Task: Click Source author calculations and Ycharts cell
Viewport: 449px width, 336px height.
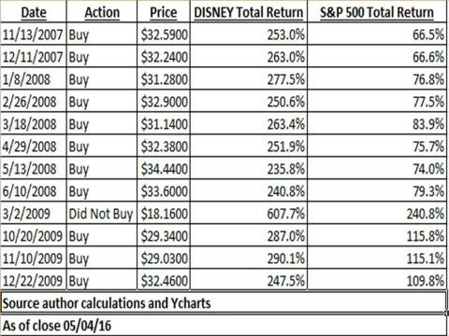Action: click(224, 302)
